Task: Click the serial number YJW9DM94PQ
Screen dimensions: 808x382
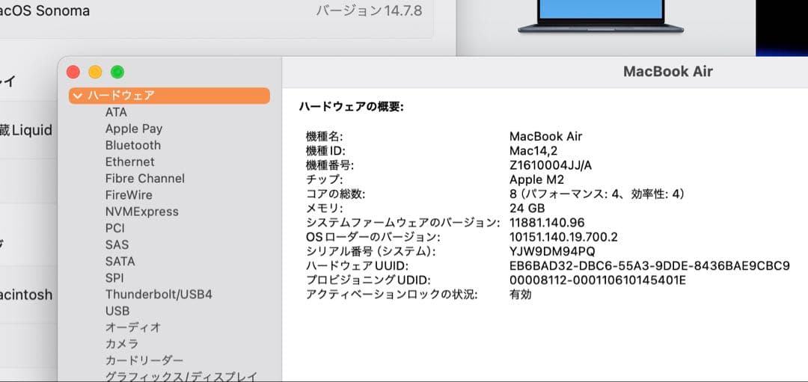Action: click(552, 251)
